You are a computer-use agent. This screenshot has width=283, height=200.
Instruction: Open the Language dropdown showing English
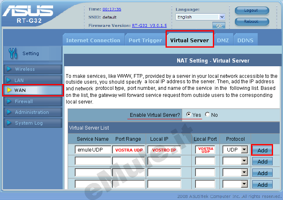point(200,17)
